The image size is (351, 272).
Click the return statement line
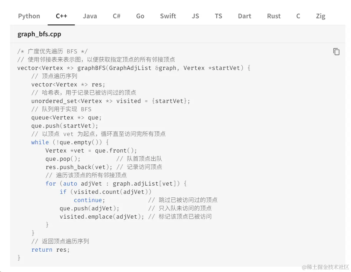click(x=42, y=250)
